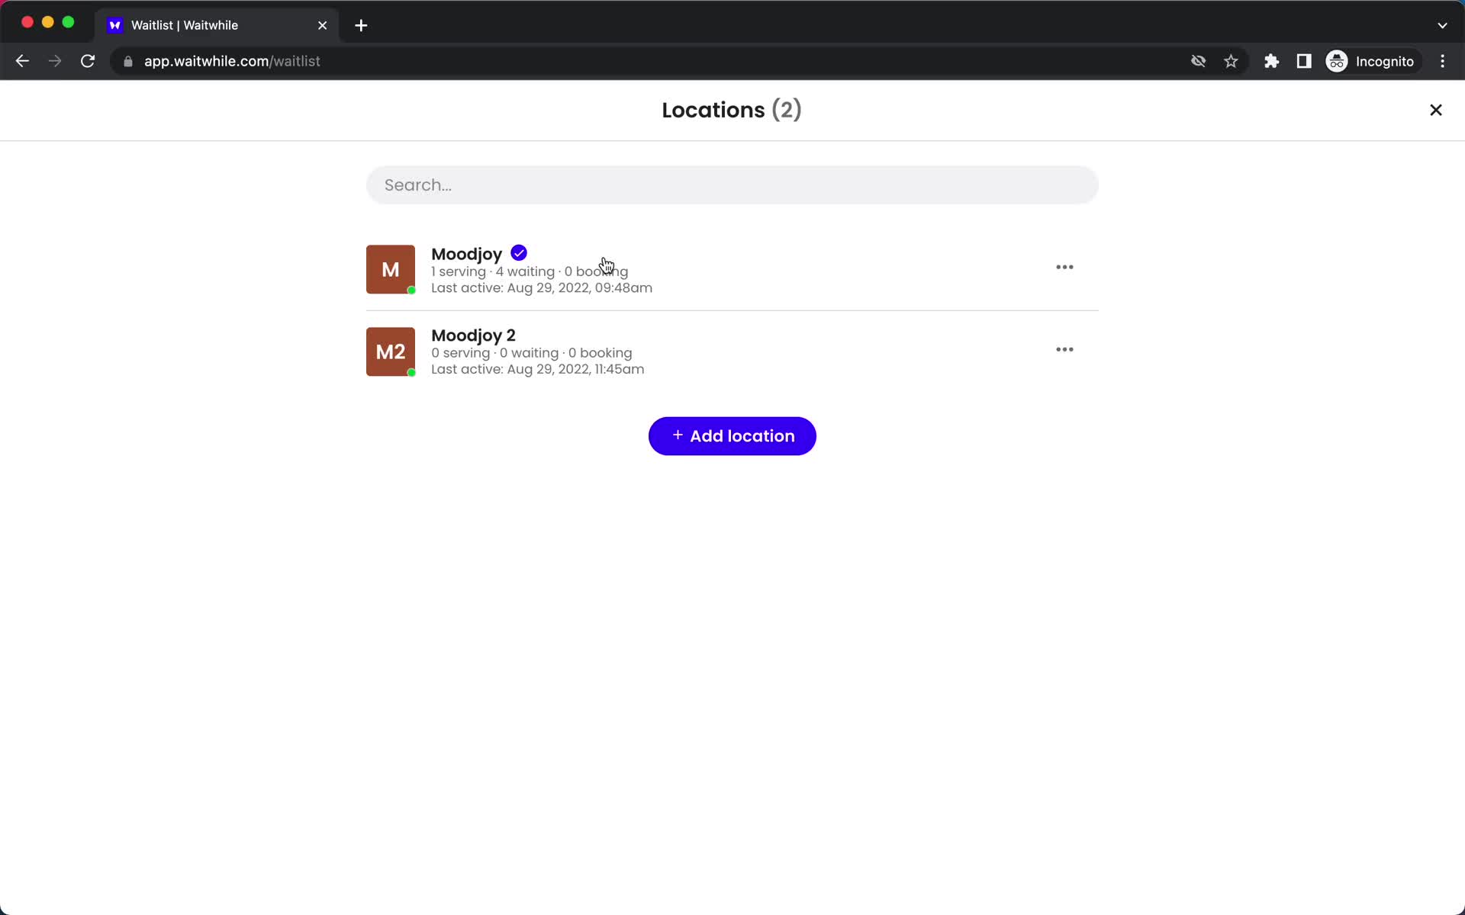This screenshot has width=1465, height=915.
Task: Click the site lock icon in address bar
Action: click(x=128, y=62)
